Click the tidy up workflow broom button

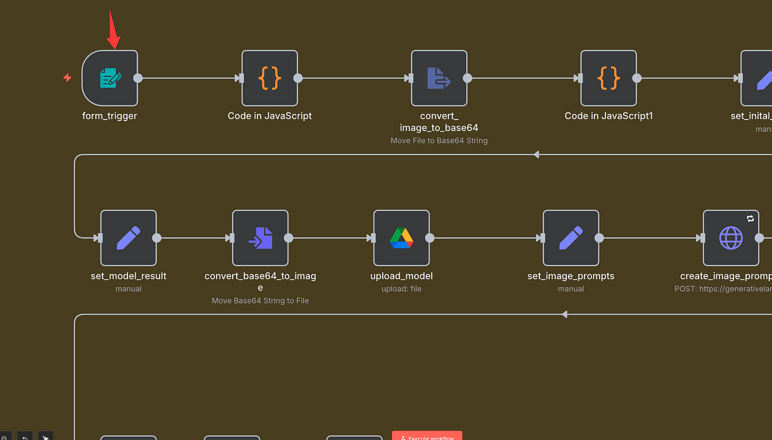coord(46,436)
